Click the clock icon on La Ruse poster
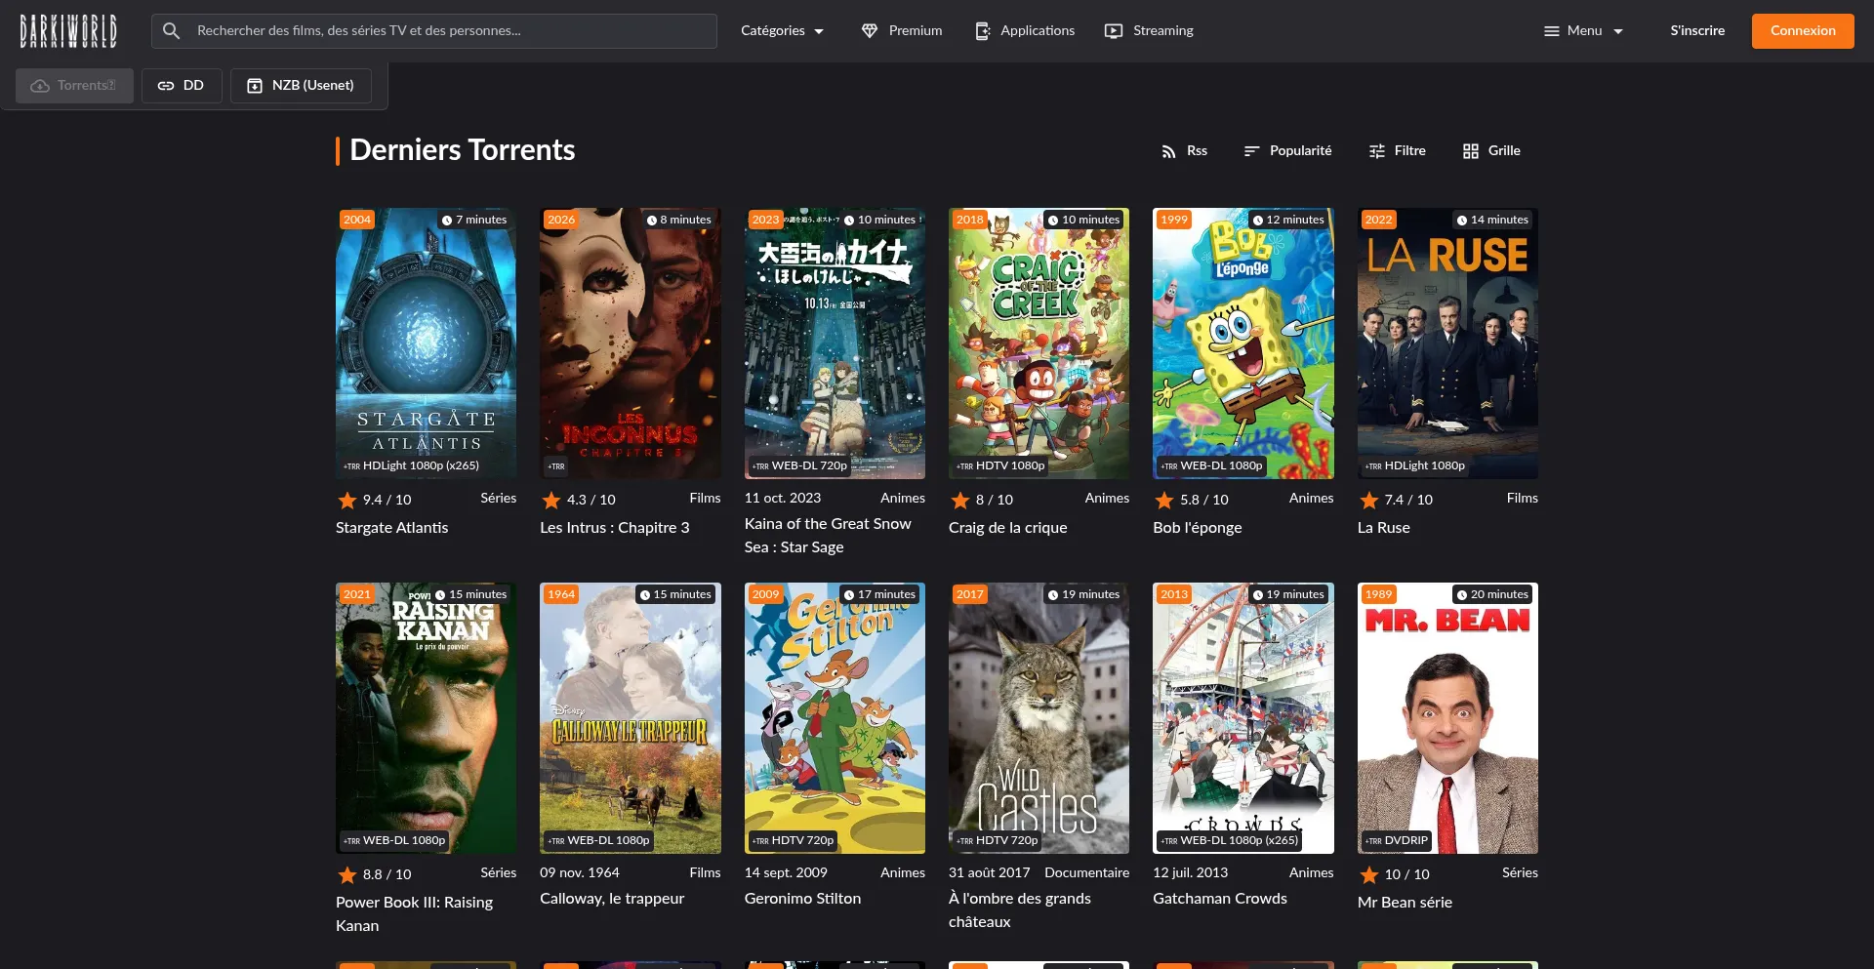Image resolution: width=1874 pixels, height=969 pixels. [x=1462, y=221]
